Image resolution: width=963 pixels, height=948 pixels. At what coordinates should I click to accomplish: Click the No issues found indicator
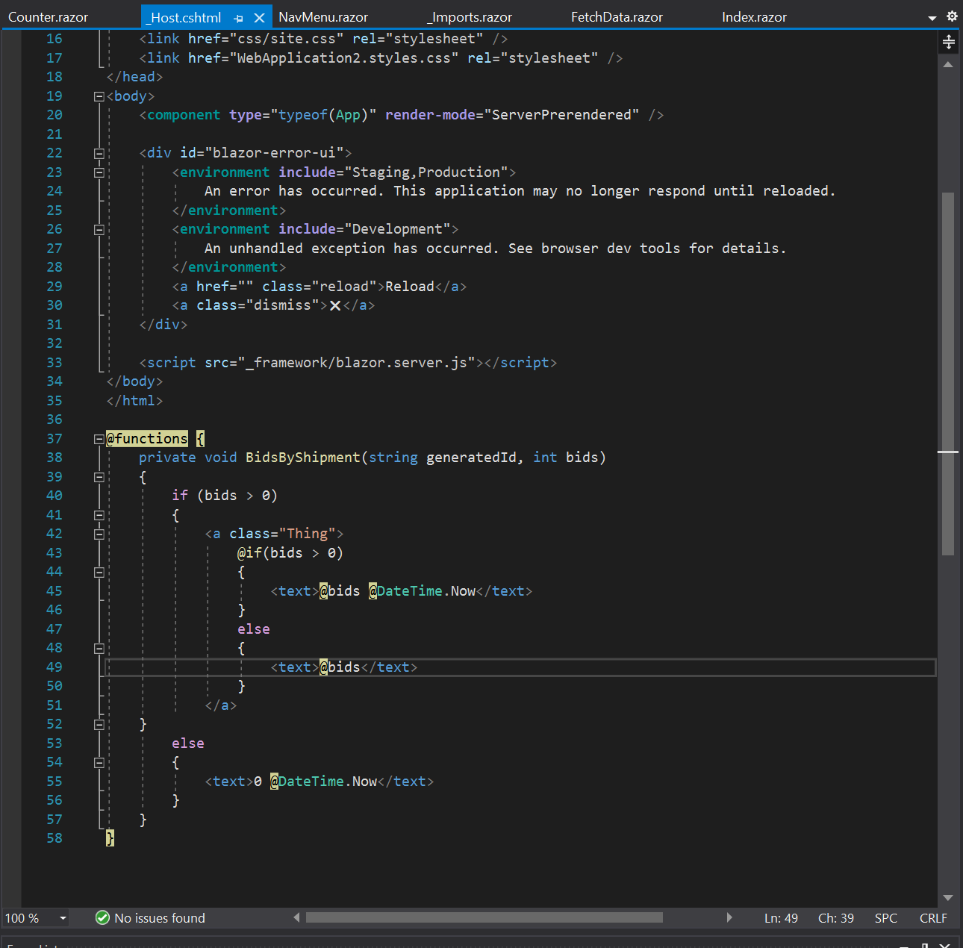[150, 918]
